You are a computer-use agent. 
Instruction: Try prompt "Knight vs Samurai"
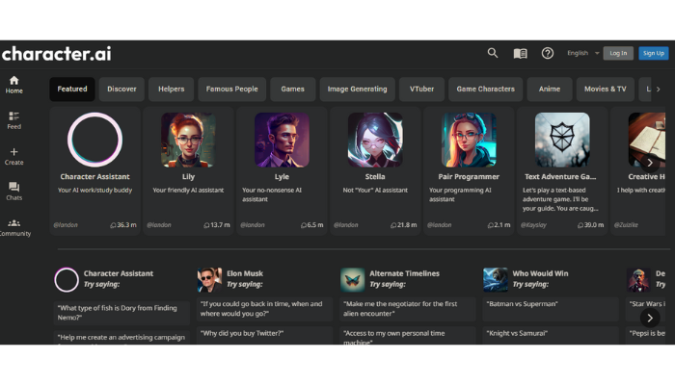pyautogui.click(x=551, y=334)
